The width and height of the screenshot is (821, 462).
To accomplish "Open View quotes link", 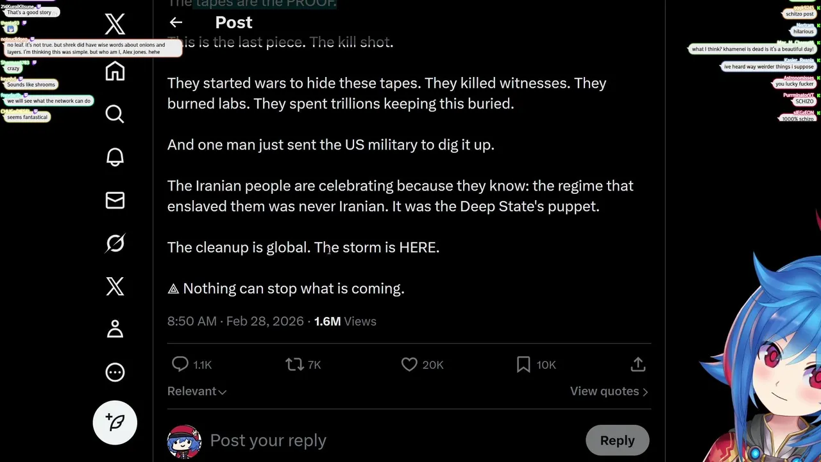I will tap(609, 391).
